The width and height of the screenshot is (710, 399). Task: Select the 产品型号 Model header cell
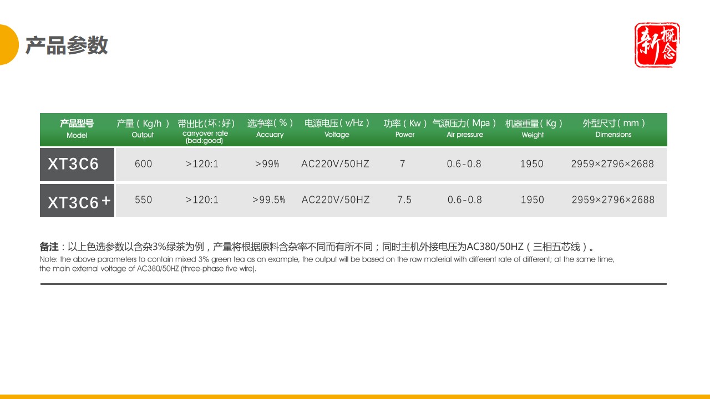[x=77, y=129]
